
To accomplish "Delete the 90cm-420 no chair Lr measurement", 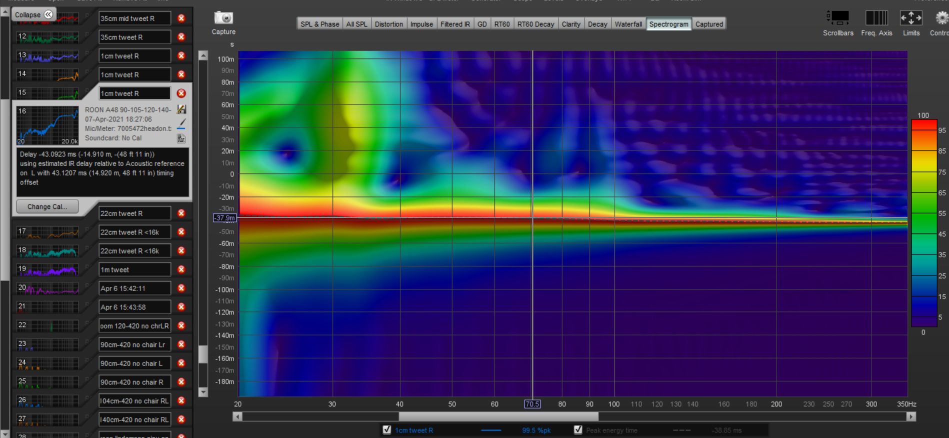I will click(x=181, y=344).
